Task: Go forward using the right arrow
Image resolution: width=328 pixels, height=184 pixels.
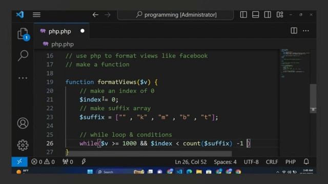Action: 108,15
